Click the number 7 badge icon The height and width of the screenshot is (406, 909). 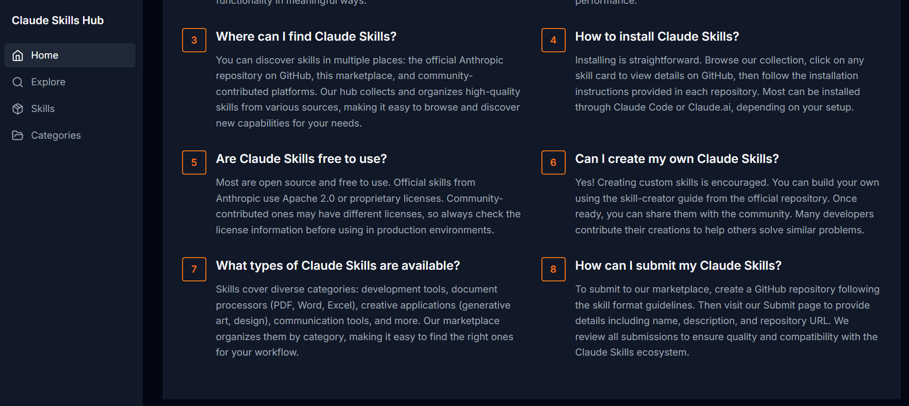pos(194,270)
